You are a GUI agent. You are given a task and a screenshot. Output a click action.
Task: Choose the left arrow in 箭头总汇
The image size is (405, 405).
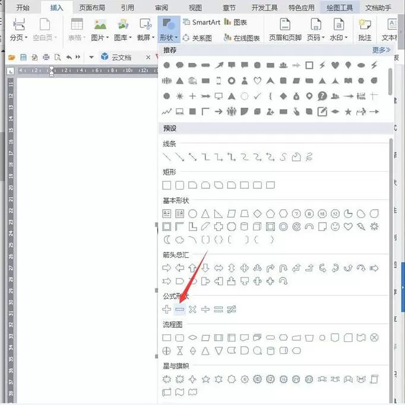179,268
